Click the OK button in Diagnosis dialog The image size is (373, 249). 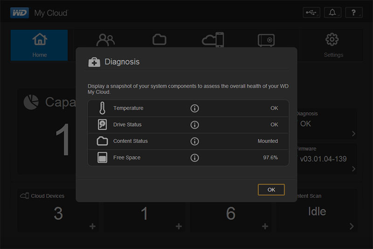pyautogui.click(x=271, y=190)
